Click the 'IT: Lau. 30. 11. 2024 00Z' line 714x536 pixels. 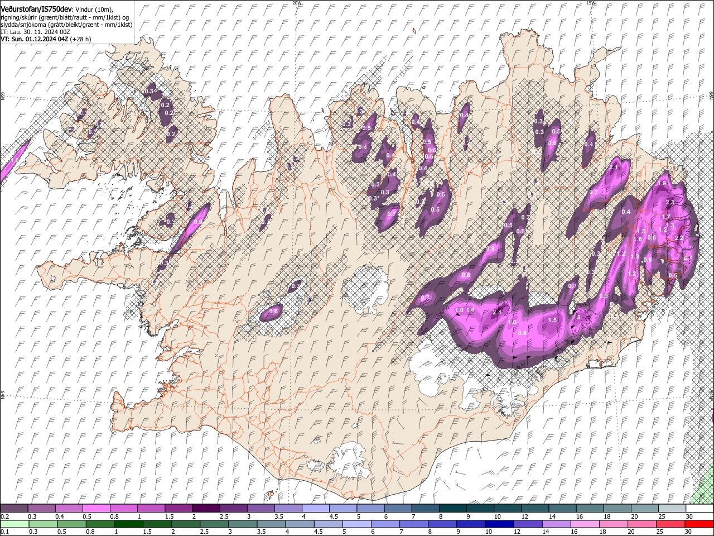[35, 32]
